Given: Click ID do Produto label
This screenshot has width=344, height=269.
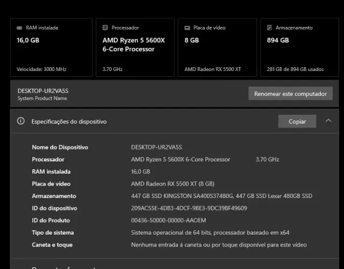Looking at the screenshot, I should coord(51,221).
